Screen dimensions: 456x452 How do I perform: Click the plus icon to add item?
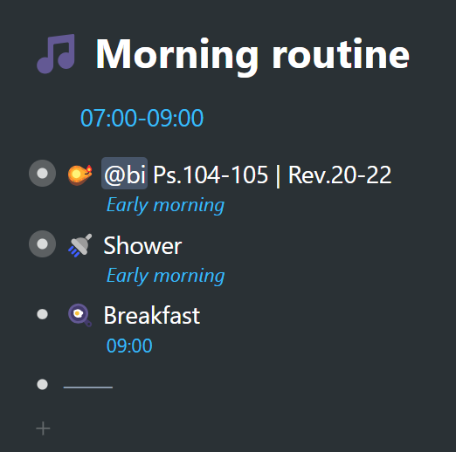[x=43, y=428]
